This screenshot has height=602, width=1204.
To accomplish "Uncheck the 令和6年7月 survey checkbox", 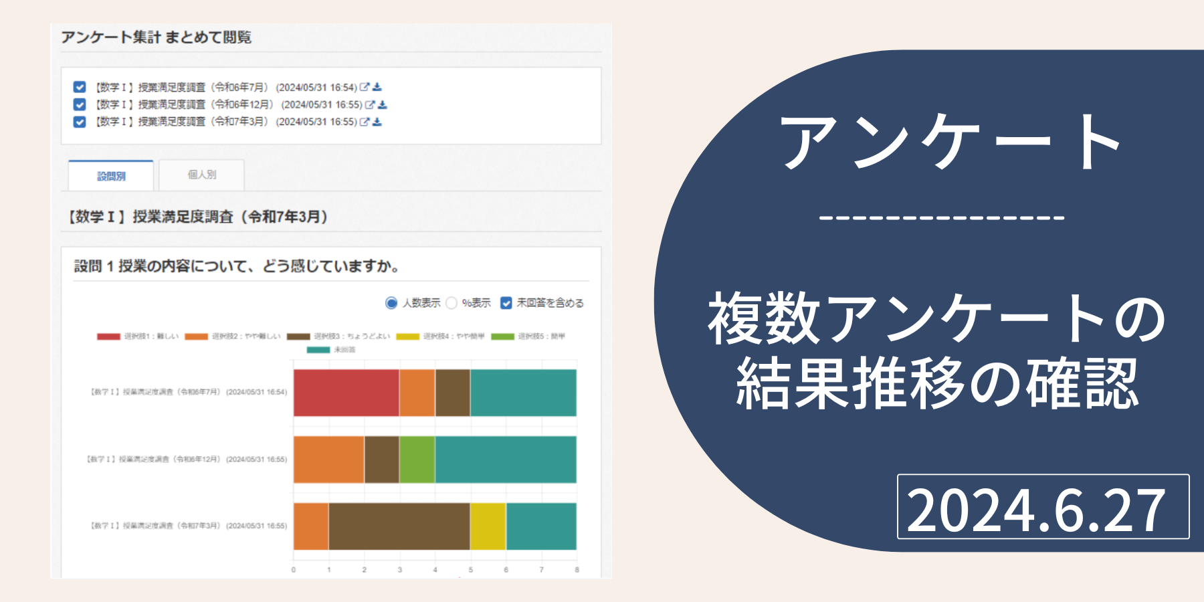I will (80, 87).
